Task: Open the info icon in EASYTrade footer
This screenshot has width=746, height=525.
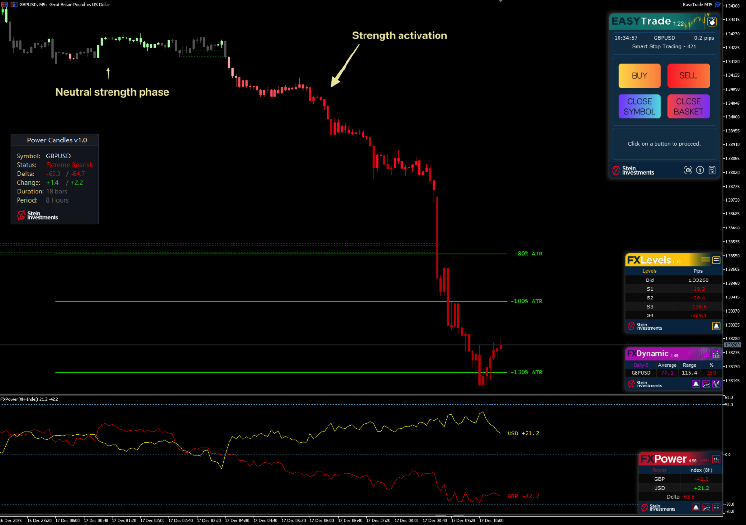Action: pos(700,170)
